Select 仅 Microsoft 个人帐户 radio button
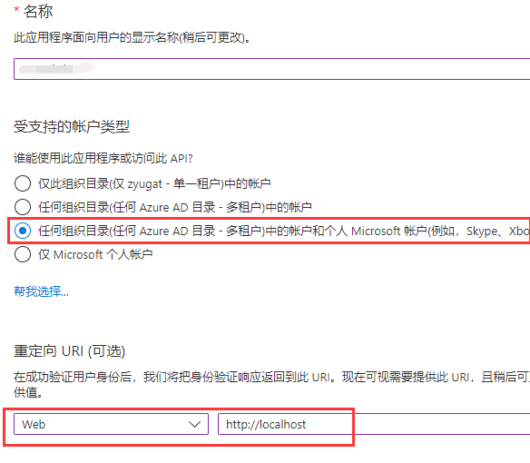530x463 pixels. tap(23, 254)
